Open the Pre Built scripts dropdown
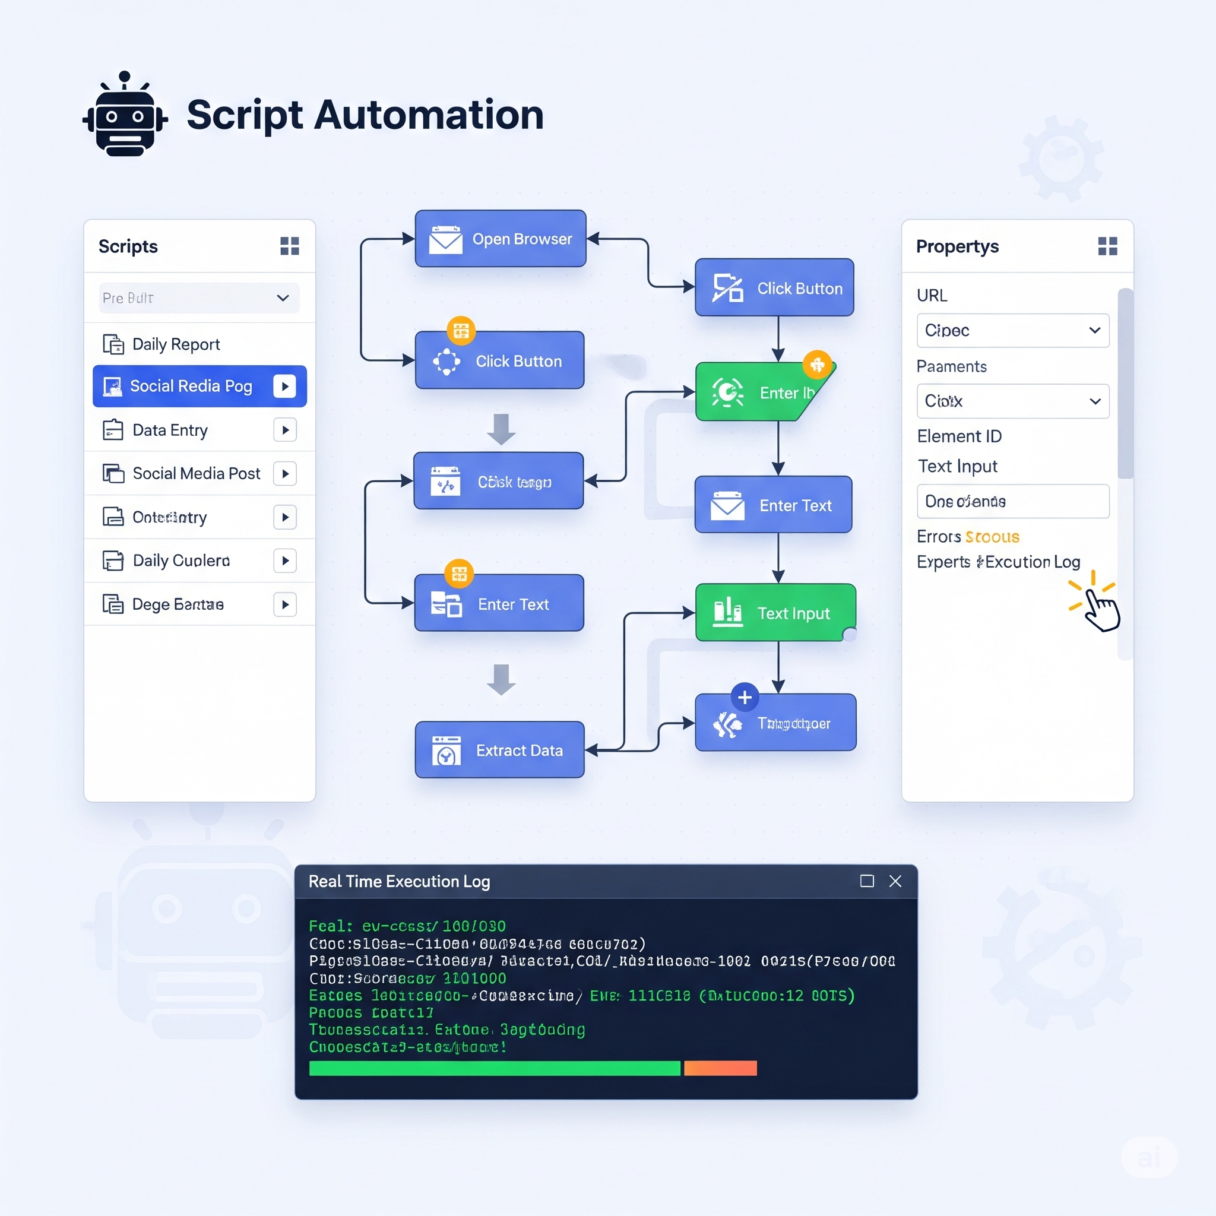 199,297
